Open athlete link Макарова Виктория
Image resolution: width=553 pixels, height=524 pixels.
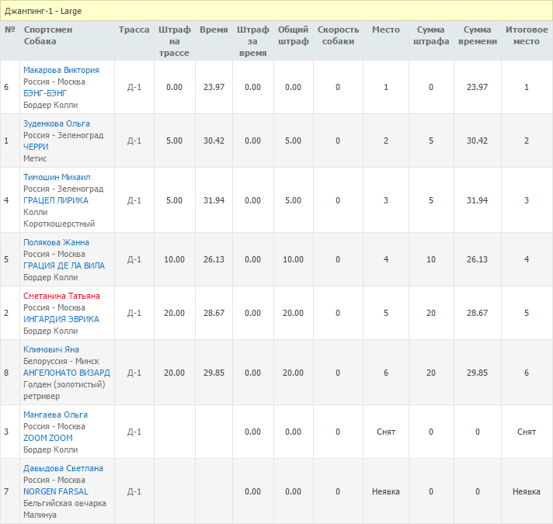(61, 70)
